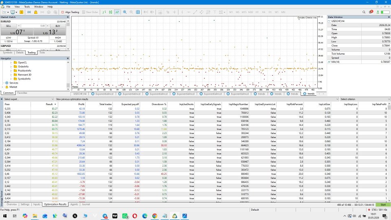
Task: Close the Market Watch panel
Action: coord(68,17)
